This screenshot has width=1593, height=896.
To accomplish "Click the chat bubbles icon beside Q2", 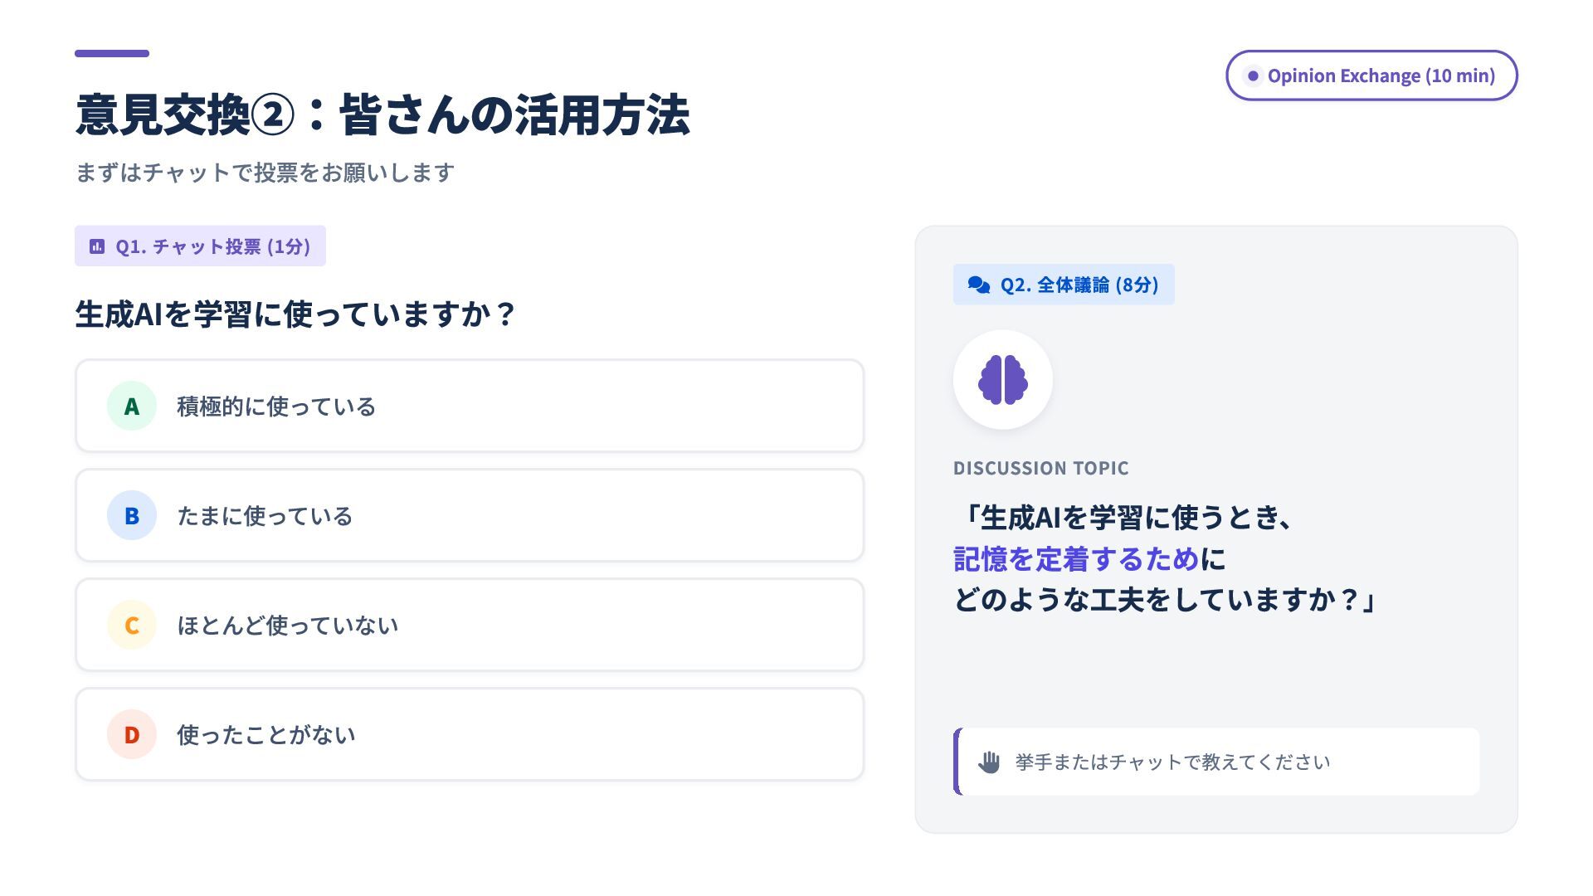I will [979, 285].
